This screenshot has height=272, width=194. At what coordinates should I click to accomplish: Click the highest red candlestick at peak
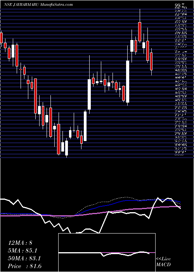(140, 31)
